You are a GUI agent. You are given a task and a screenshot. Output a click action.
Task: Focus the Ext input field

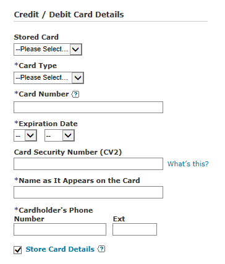(135, 229)
